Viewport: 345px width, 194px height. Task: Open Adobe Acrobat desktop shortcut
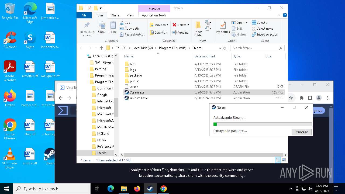click(x=10, y=71)
